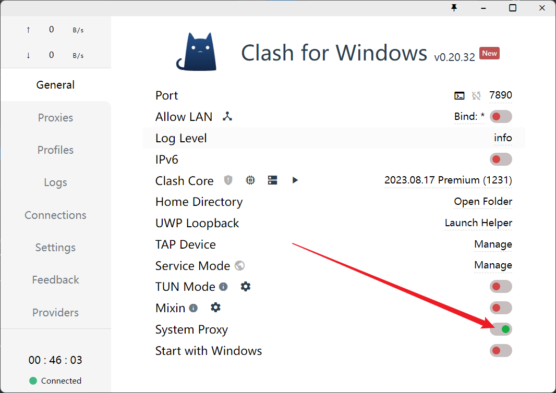
Task: Click the random port refresh icon
Action: coord(476,95)
